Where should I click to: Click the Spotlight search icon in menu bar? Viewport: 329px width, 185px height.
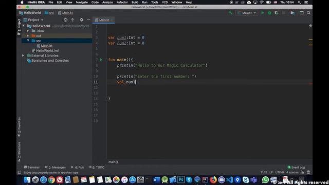click(299, 2)
